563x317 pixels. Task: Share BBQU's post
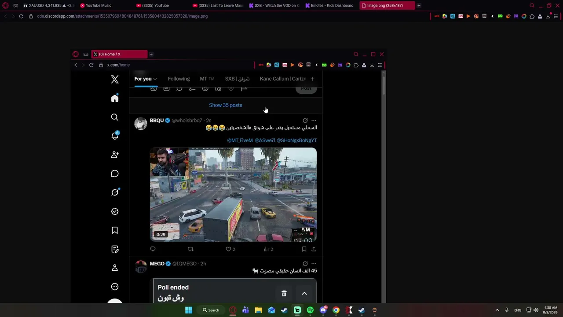click(x=314, y=249)
